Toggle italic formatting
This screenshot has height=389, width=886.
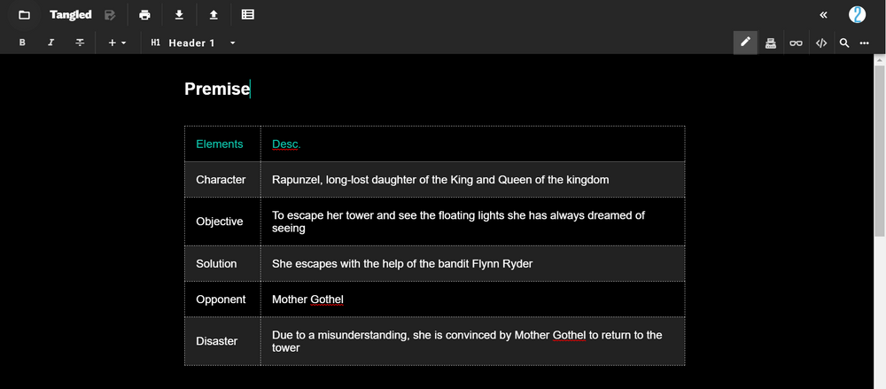[x=51, y=43]
